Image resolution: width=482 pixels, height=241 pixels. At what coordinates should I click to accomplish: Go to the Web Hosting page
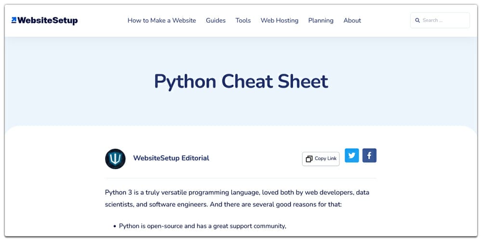point(280,20)
